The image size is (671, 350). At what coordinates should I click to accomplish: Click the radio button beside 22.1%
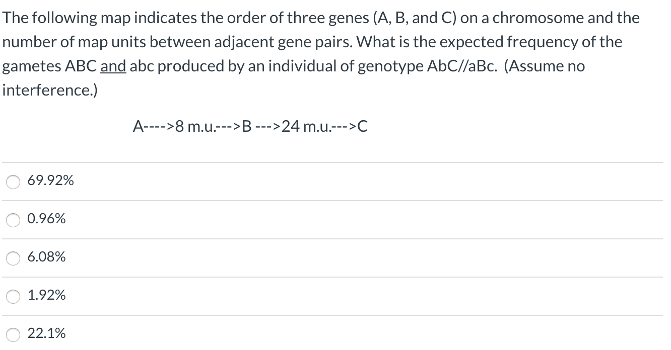13,333
